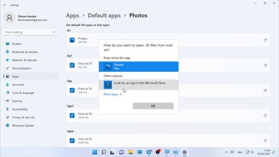Image resolution: width=279 pixels, height=157 pixels.
Task: Open Accessibility settings
Action: pos(31,109)
